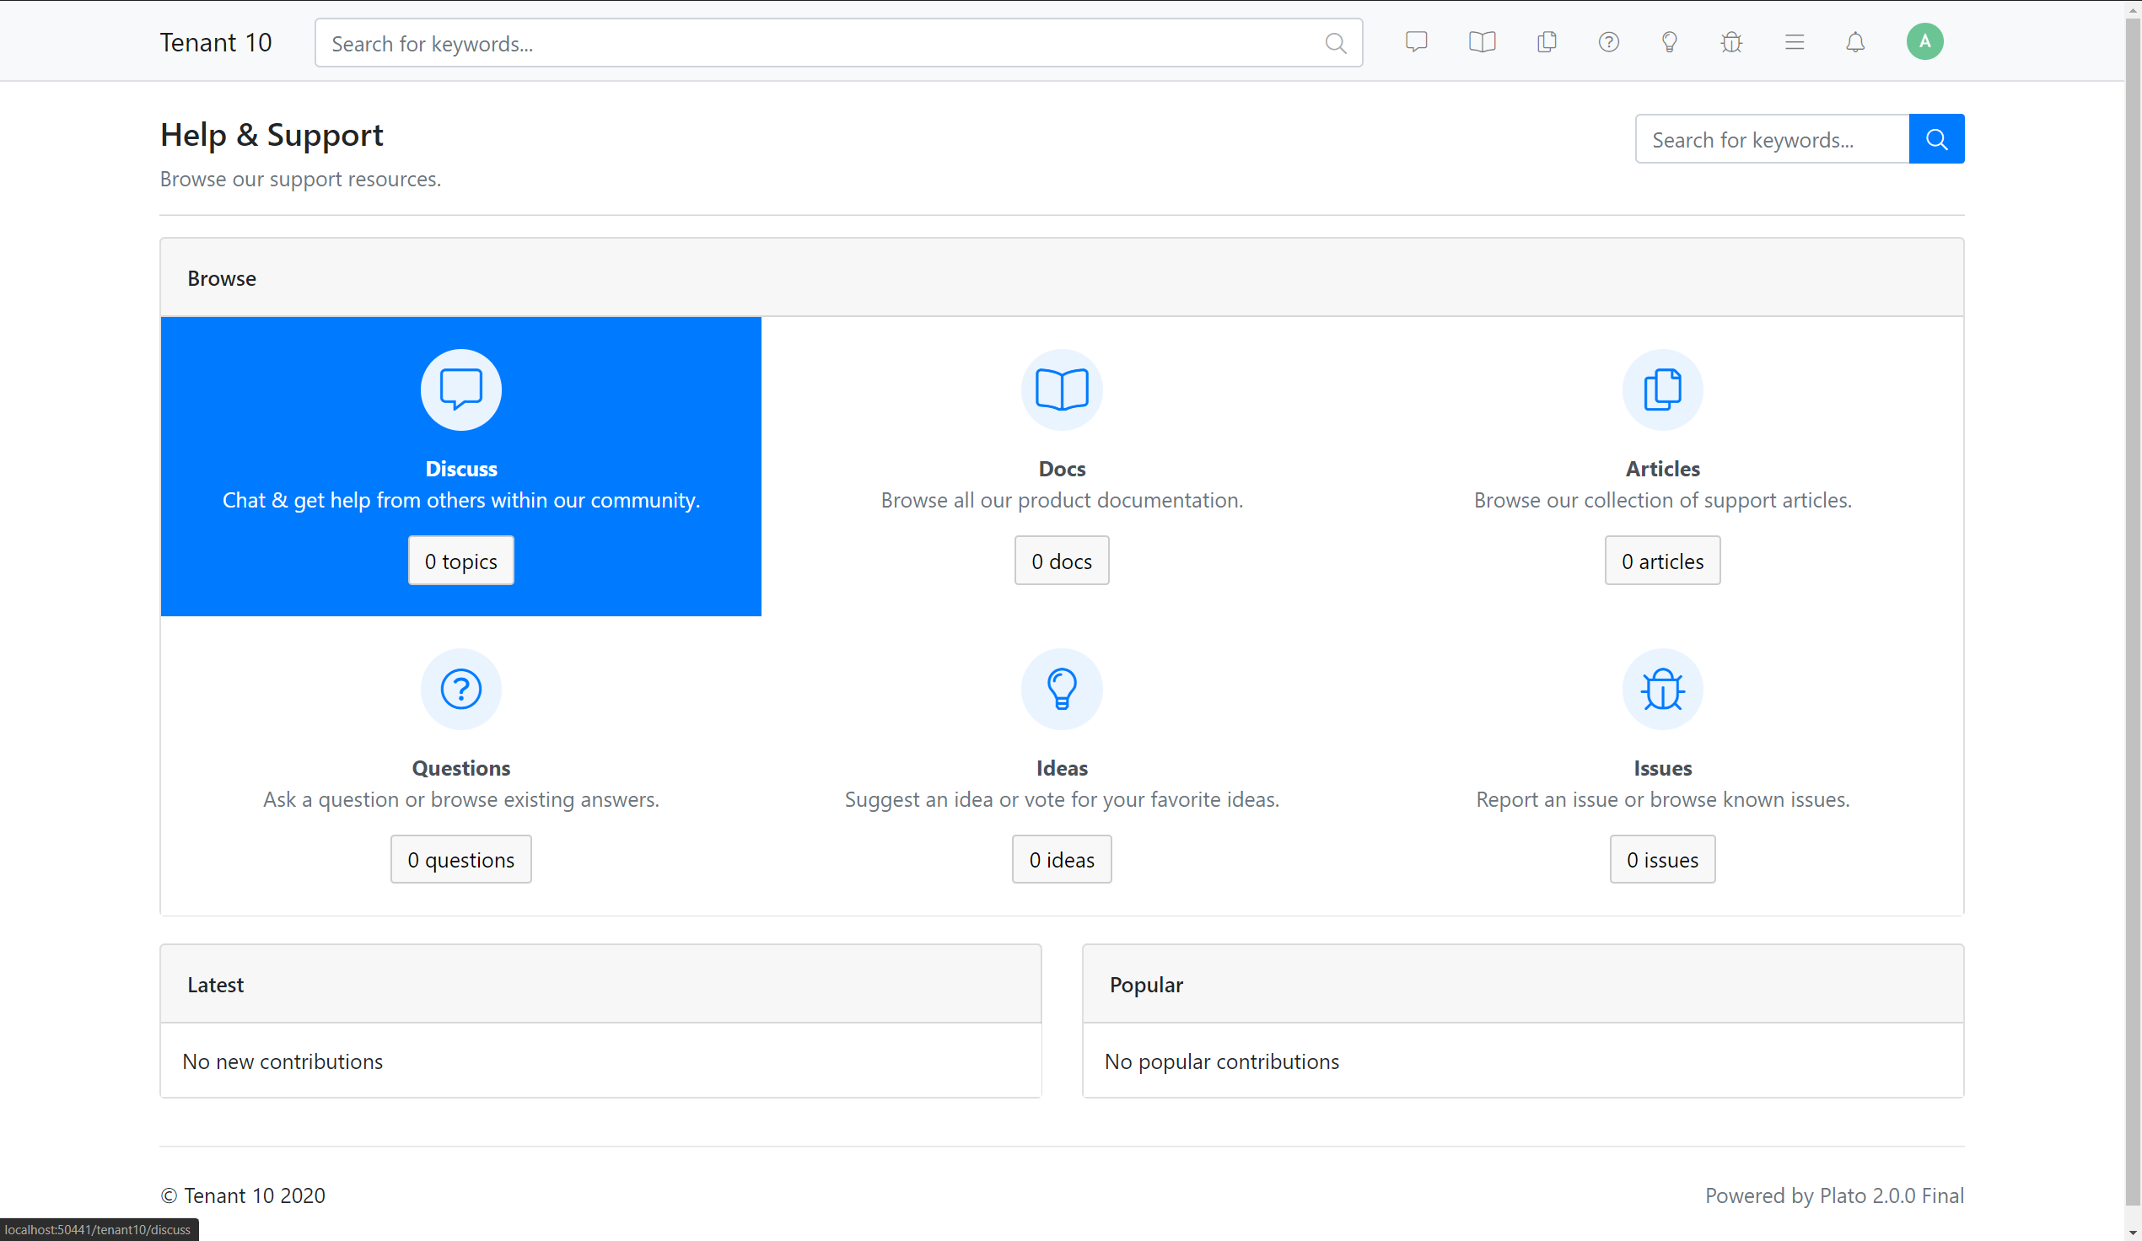The width and height of the screenshot is (2142, 1241).
Task: Open the Docs heading link
Action: click(1062, 470)
